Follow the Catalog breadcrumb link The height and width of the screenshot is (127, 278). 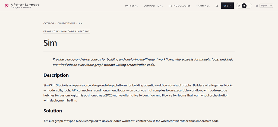(49, 23)
